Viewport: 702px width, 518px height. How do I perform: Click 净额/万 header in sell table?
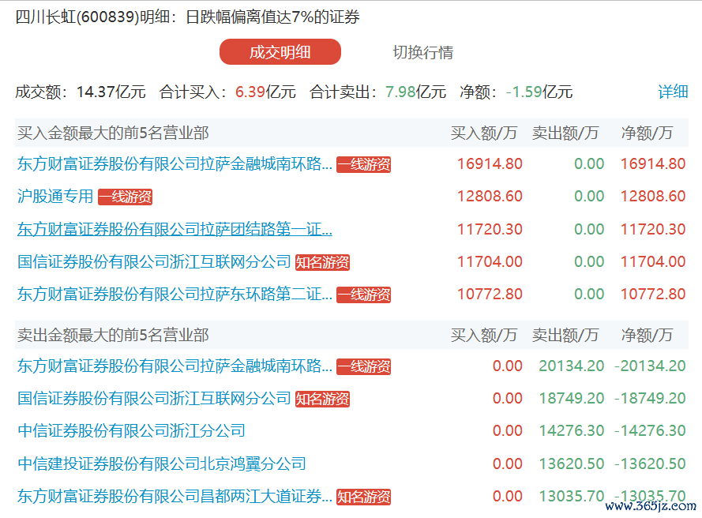pos(647,335)
